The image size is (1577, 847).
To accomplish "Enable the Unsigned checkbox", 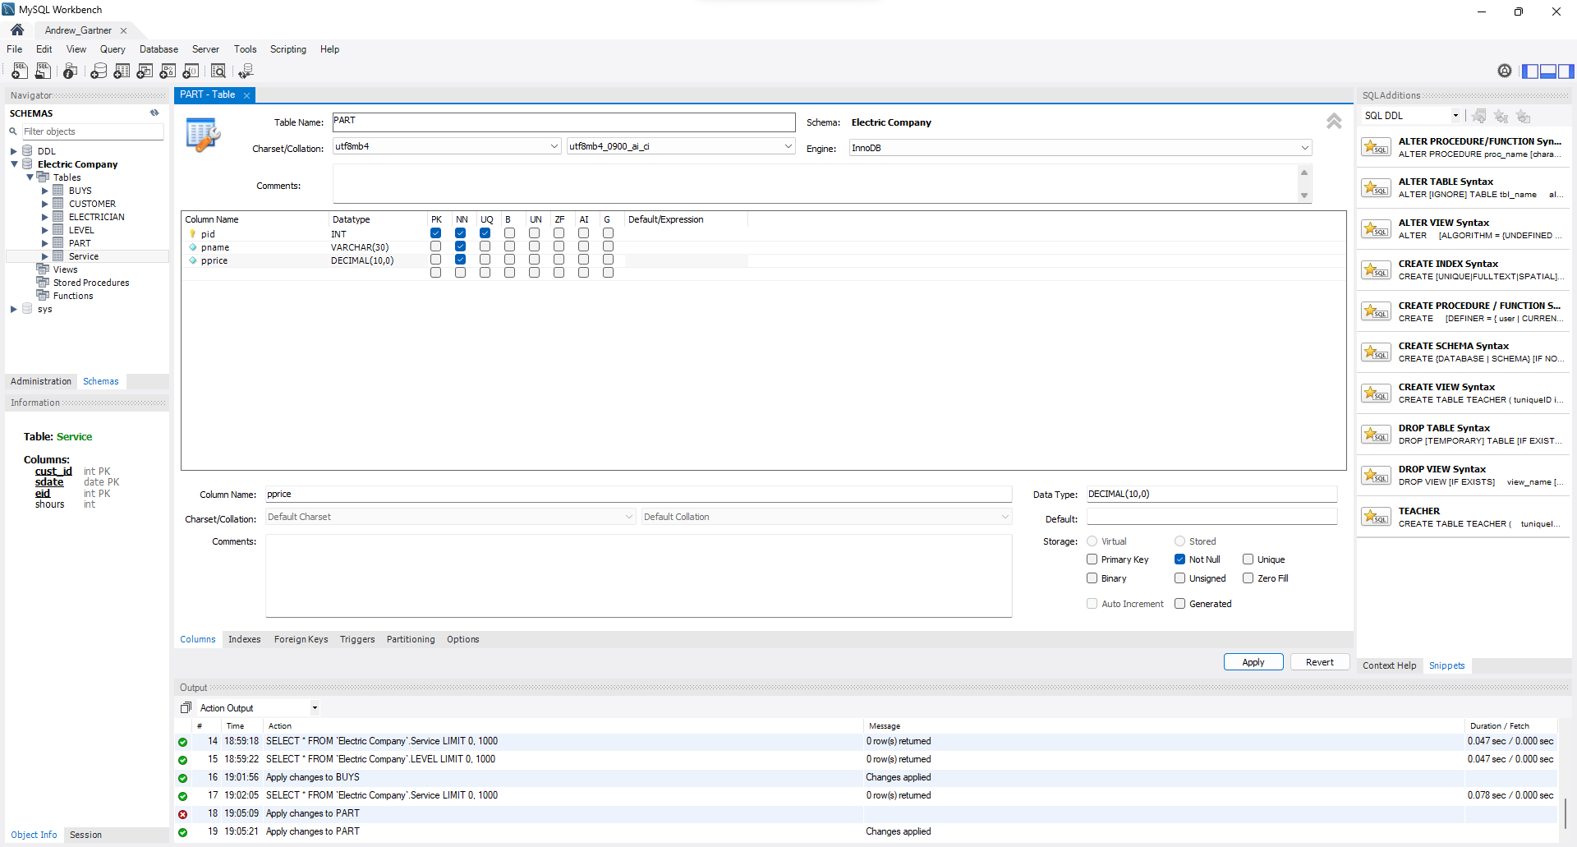I will [x=1180, y=578].
